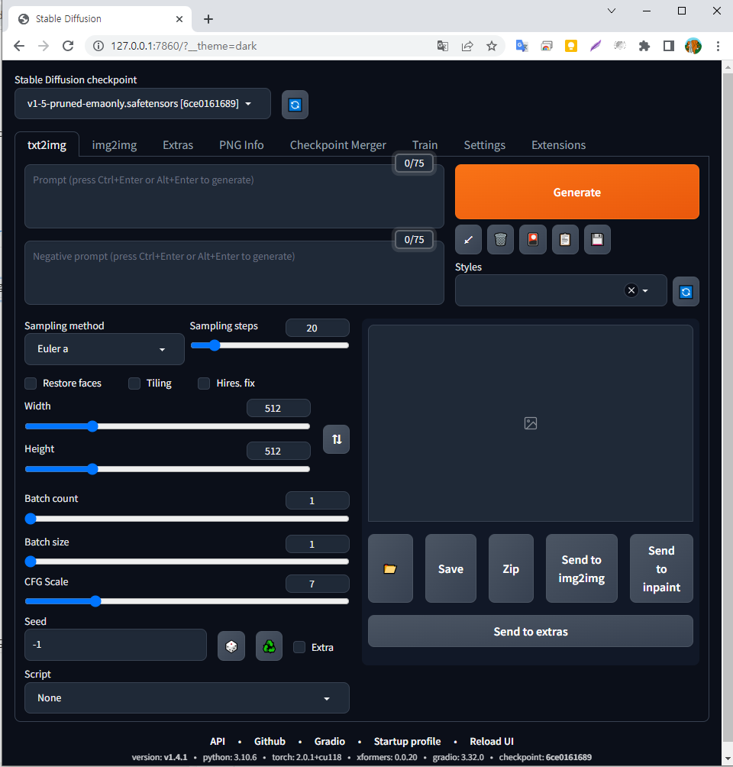The image size is (733, 767).
Task: Open a new browser tab with plus
Action: [x=208, y=19]
